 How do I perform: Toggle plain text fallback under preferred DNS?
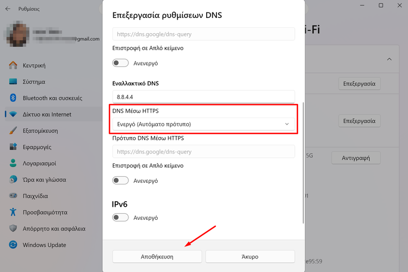click(120, 63)
